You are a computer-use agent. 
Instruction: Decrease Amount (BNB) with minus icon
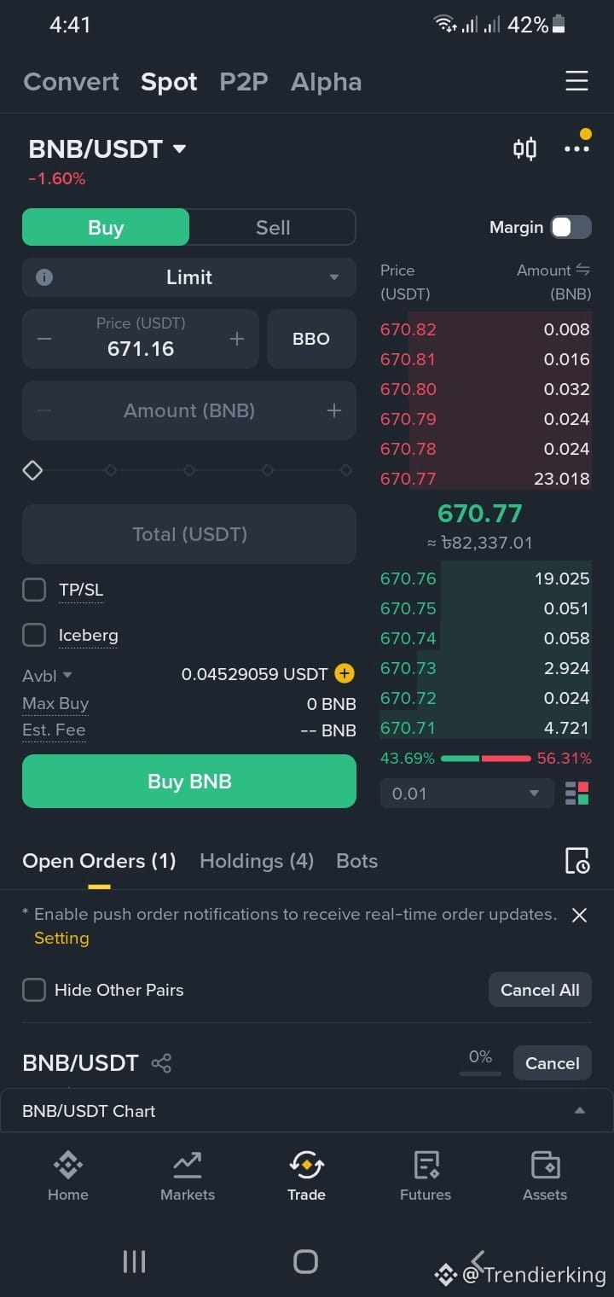44,410
